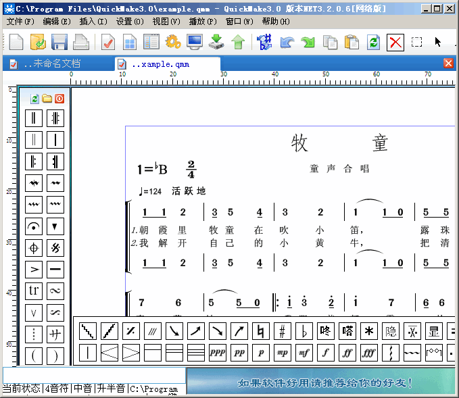Viewport: 459px width, 398px height.
Task: Insert the 'mp' dynamic marking
Action: pyautogui.click(x=283, y=352)
